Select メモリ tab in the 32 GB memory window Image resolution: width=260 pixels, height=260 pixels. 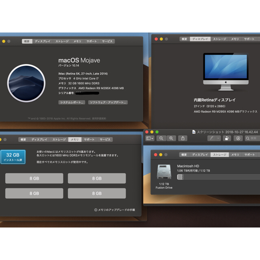point(75,140)
